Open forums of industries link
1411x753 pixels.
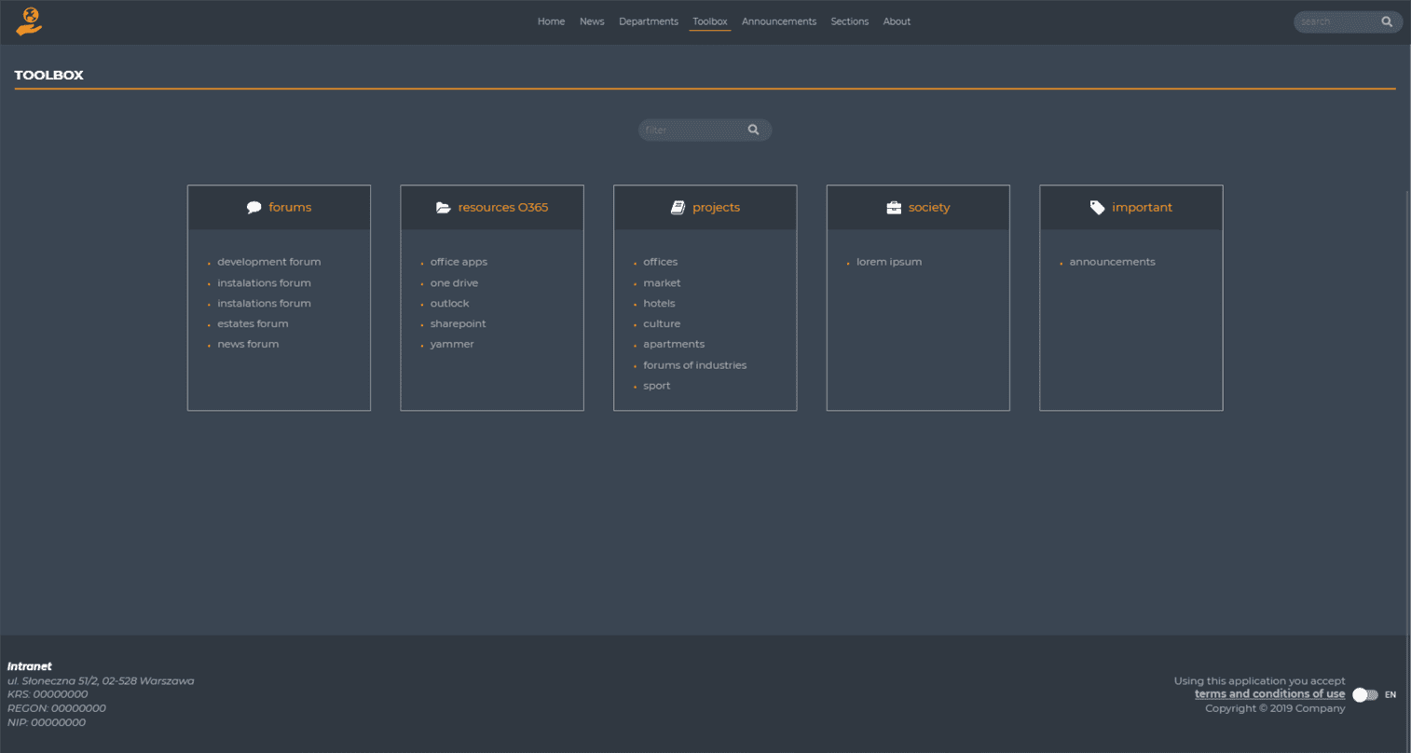[694, 365]
